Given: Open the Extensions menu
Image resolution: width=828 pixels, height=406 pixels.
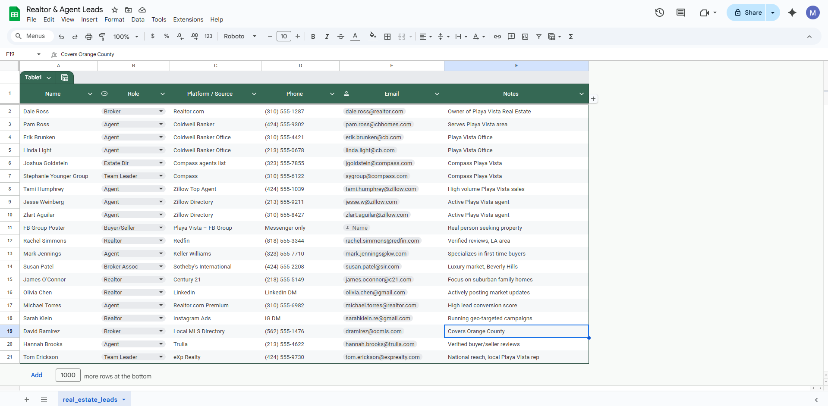Looking at the screenshot, I should click(x=188, y=19).
